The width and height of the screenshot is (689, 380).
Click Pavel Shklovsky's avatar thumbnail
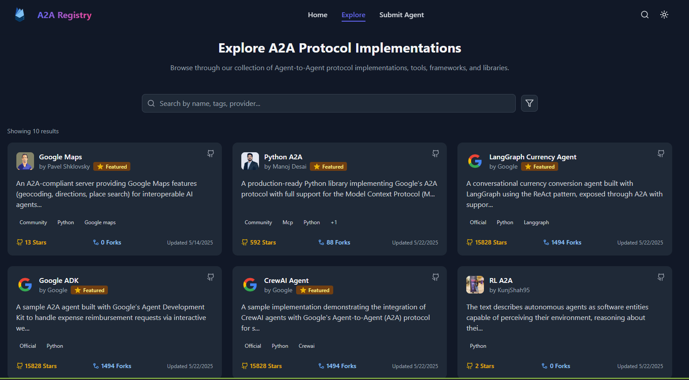(25, 161)
